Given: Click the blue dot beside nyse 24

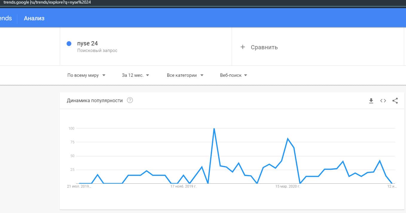Looking at the screenshot, I should 69,44.
